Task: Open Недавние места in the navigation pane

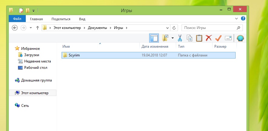Action: click(37, 61)
